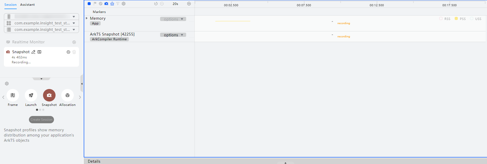Click the funnel filter icon in toolbar

pos(118,4)
